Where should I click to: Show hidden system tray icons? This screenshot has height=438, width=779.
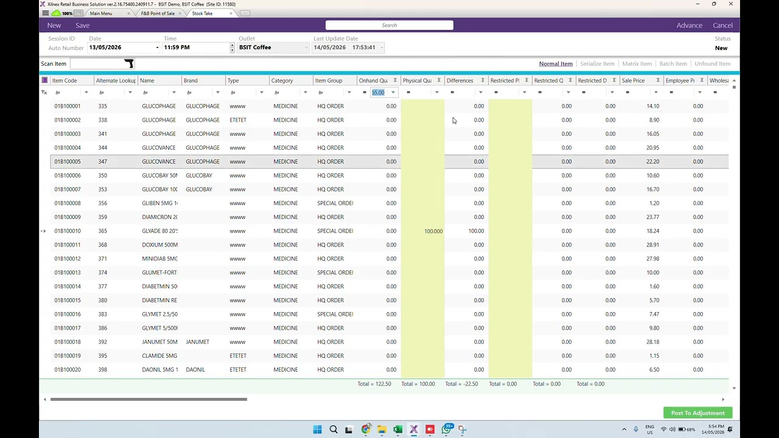click(624, 429)
